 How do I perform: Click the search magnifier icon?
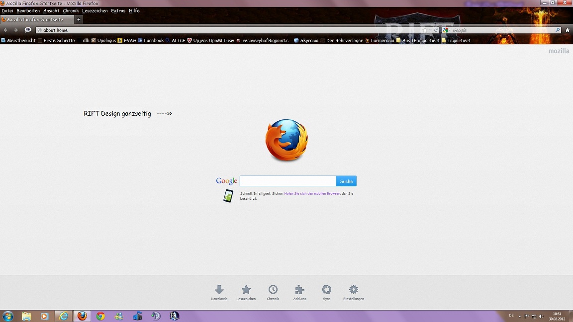[558, 30]
